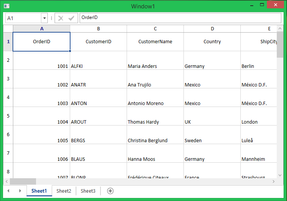Click the select-all corner of the grid

point(8,29)
